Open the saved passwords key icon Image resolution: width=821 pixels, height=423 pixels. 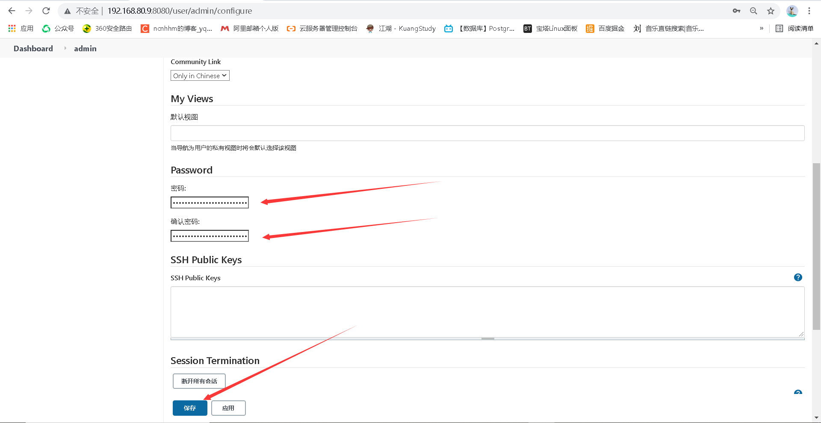pos(736,11)
